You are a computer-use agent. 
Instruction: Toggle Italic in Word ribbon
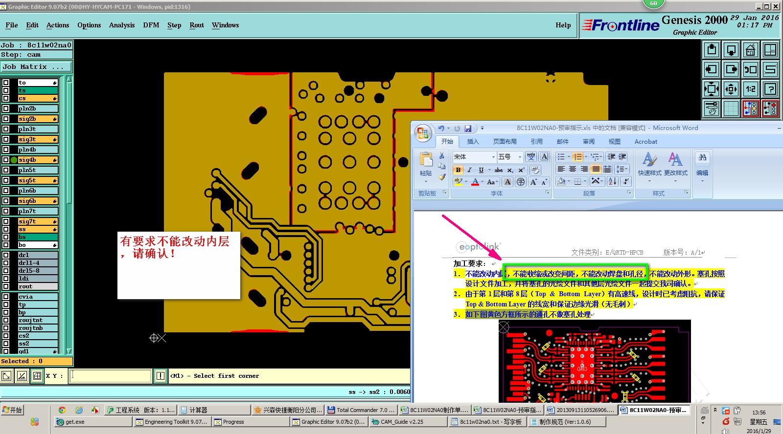click(469, 170)
